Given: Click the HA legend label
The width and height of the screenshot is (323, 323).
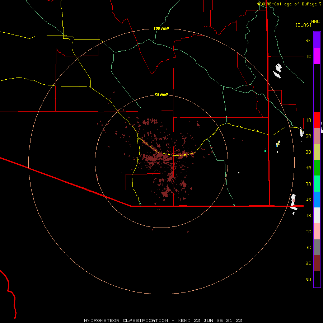Looking at the screenshot, I should (308, 120).
